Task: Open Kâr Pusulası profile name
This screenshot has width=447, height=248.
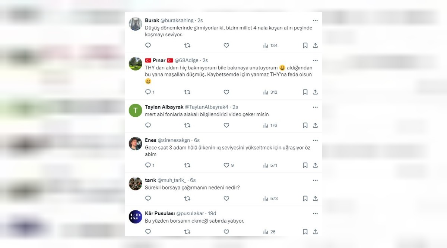Action: point(159,214)
